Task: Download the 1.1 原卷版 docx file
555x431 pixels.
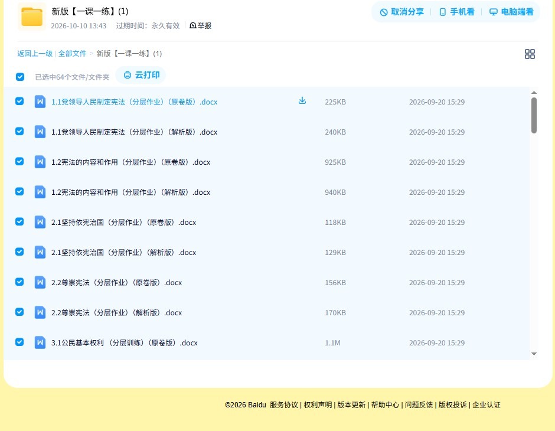Action: [302, 101]
